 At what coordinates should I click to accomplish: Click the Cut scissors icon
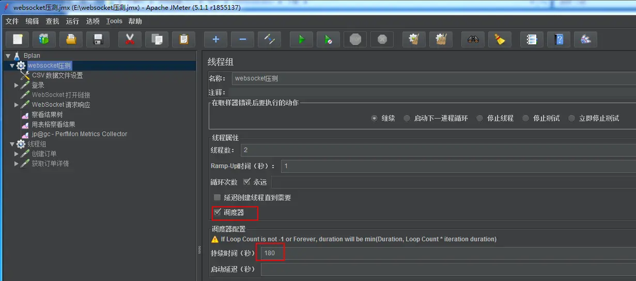pos(130,39)
